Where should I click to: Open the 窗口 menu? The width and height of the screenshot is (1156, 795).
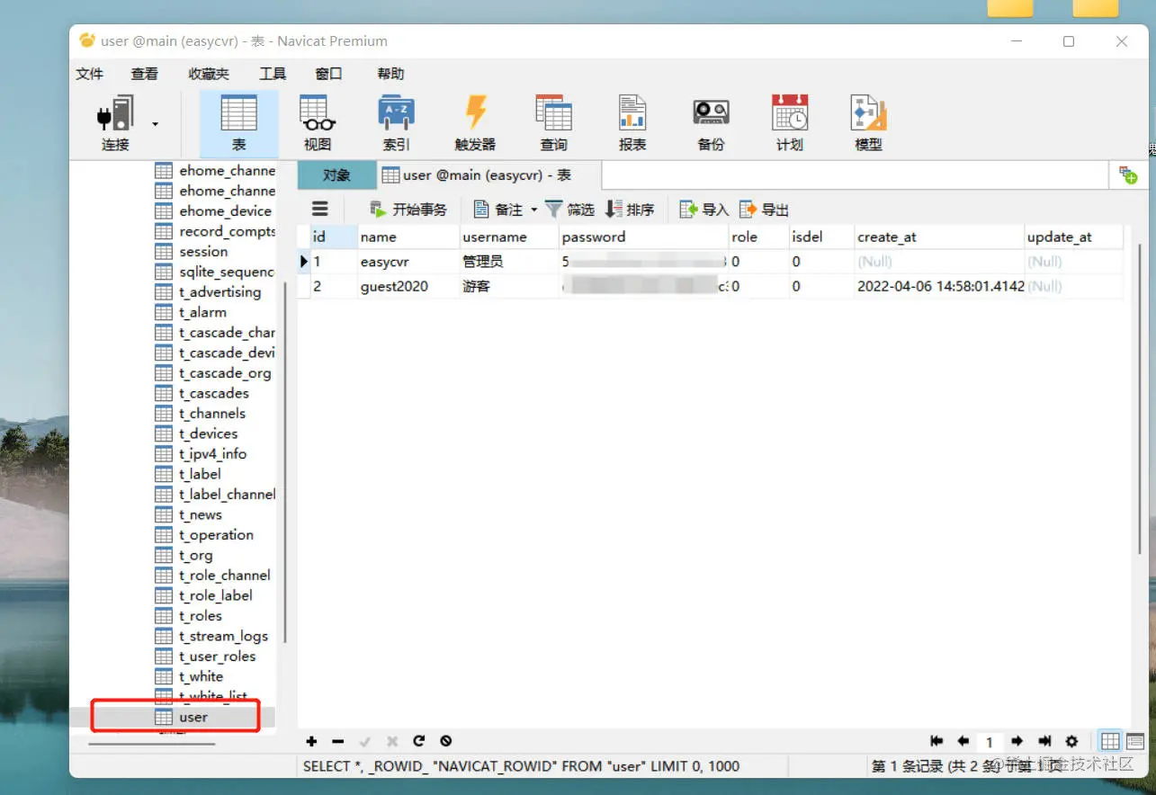click(x=328, y=74)
